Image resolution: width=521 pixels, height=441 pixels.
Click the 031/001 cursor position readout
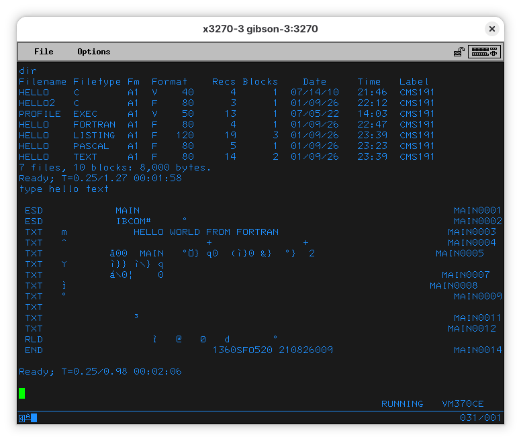click(480, 418)
